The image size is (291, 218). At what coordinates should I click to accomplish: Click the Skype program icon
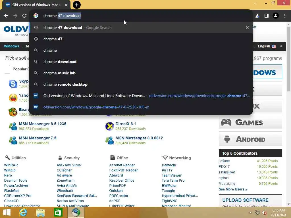(x=13, y=84)
